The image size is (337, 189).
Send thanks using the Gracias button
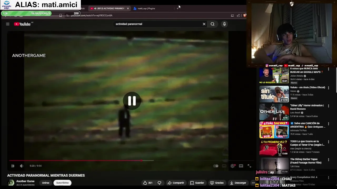tap(217, 183)
